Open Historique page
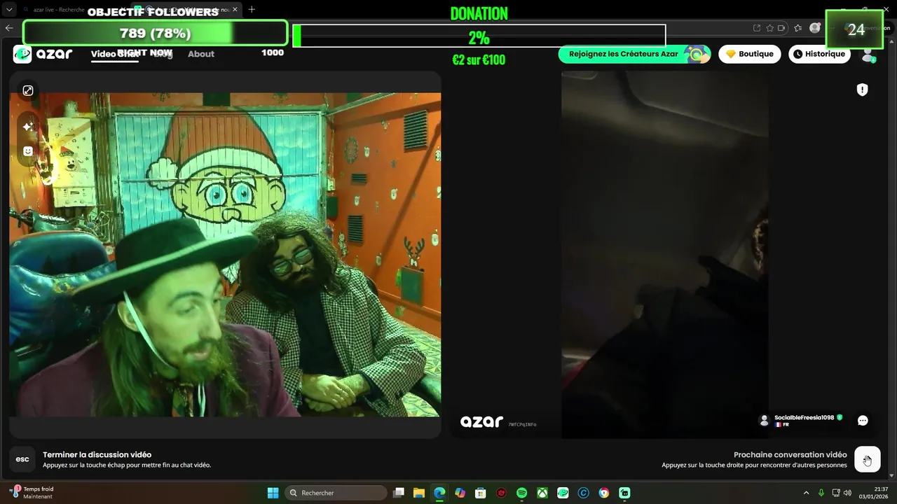 (819, 54)
